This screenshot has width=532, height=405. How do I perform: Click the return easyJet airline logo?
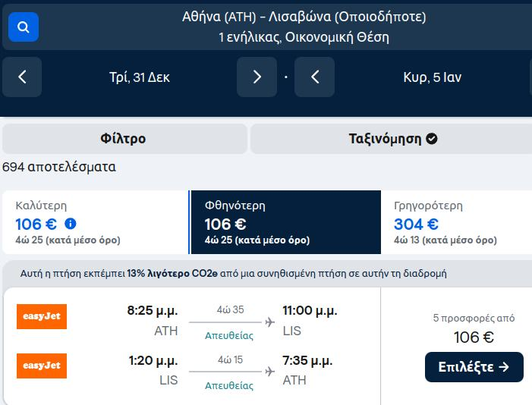point(42,366)
